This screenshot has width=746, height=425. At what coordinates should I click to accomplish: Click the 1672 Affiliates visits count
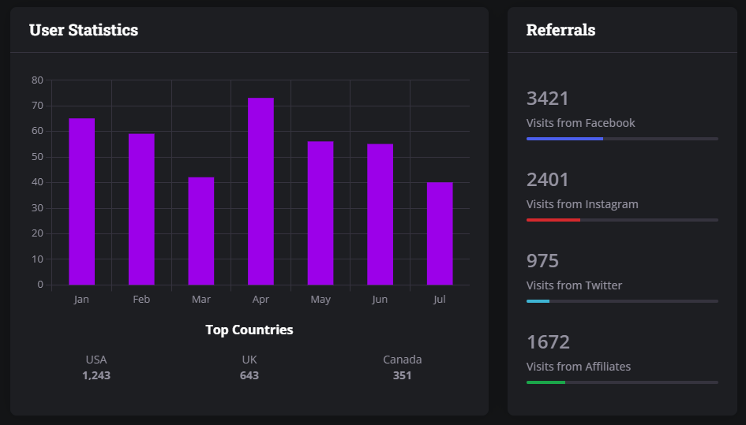point(548,342)
